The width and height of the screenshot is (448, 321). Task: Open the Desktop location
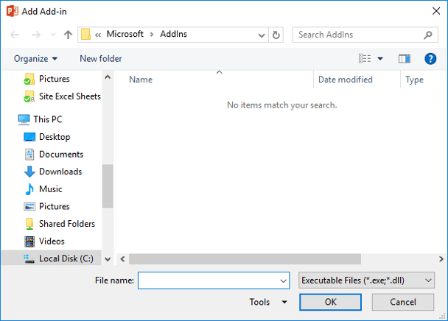coord(55,137)
